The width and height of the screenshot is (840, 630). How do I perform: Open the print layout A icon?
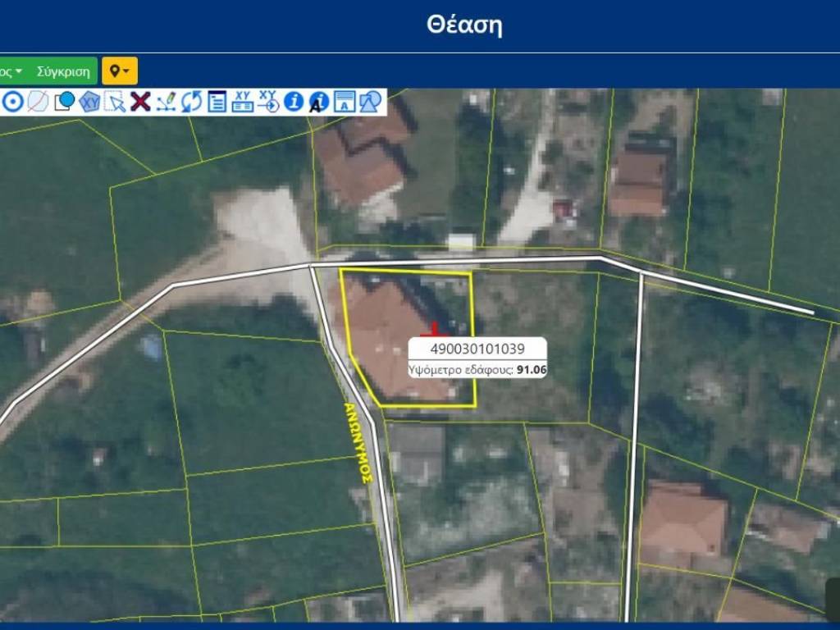(345, 102)
